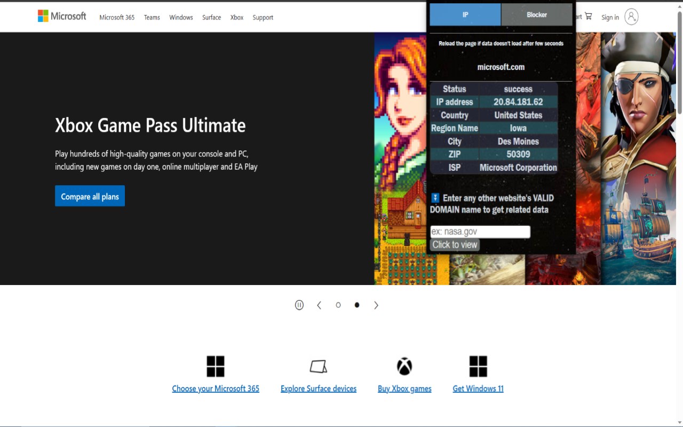Click the Windows 11 logo icon
The width and height of the screenshot is (683, 427).
coord(478,367)
